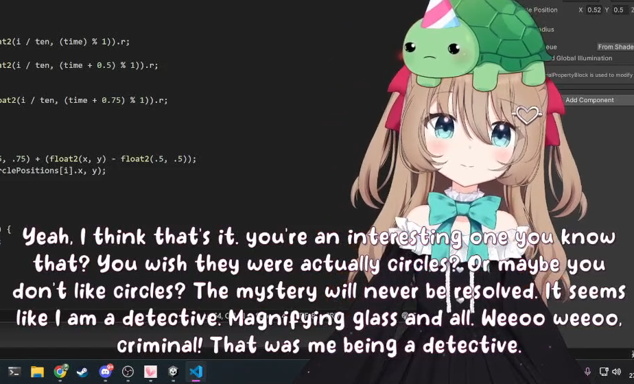
Task: Switch to OBS Studio in the taskbar
Action: [x=128, y=372]
